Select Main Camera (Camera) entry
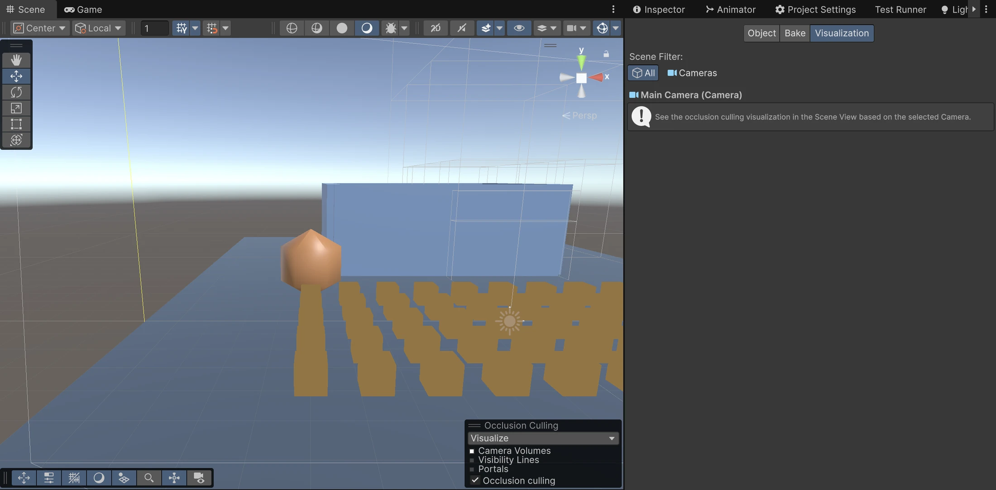The height and width of the screenshot is (490, 996). 685,95
